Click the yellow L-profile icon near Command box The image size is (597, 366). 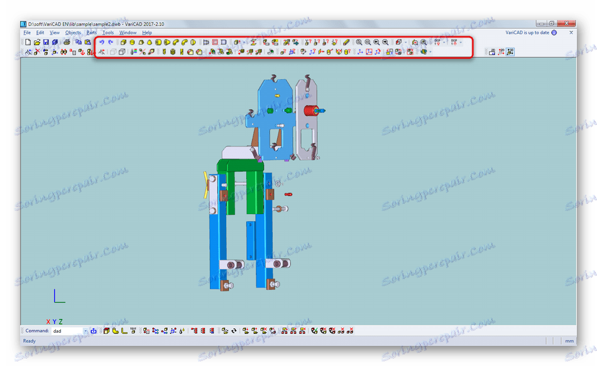(x=124, y=331)
